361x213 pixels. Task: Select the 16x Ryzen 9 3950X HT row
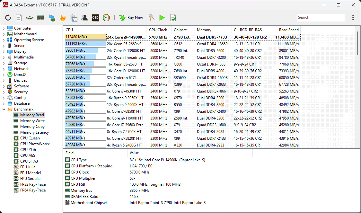[x=182, y=98]
